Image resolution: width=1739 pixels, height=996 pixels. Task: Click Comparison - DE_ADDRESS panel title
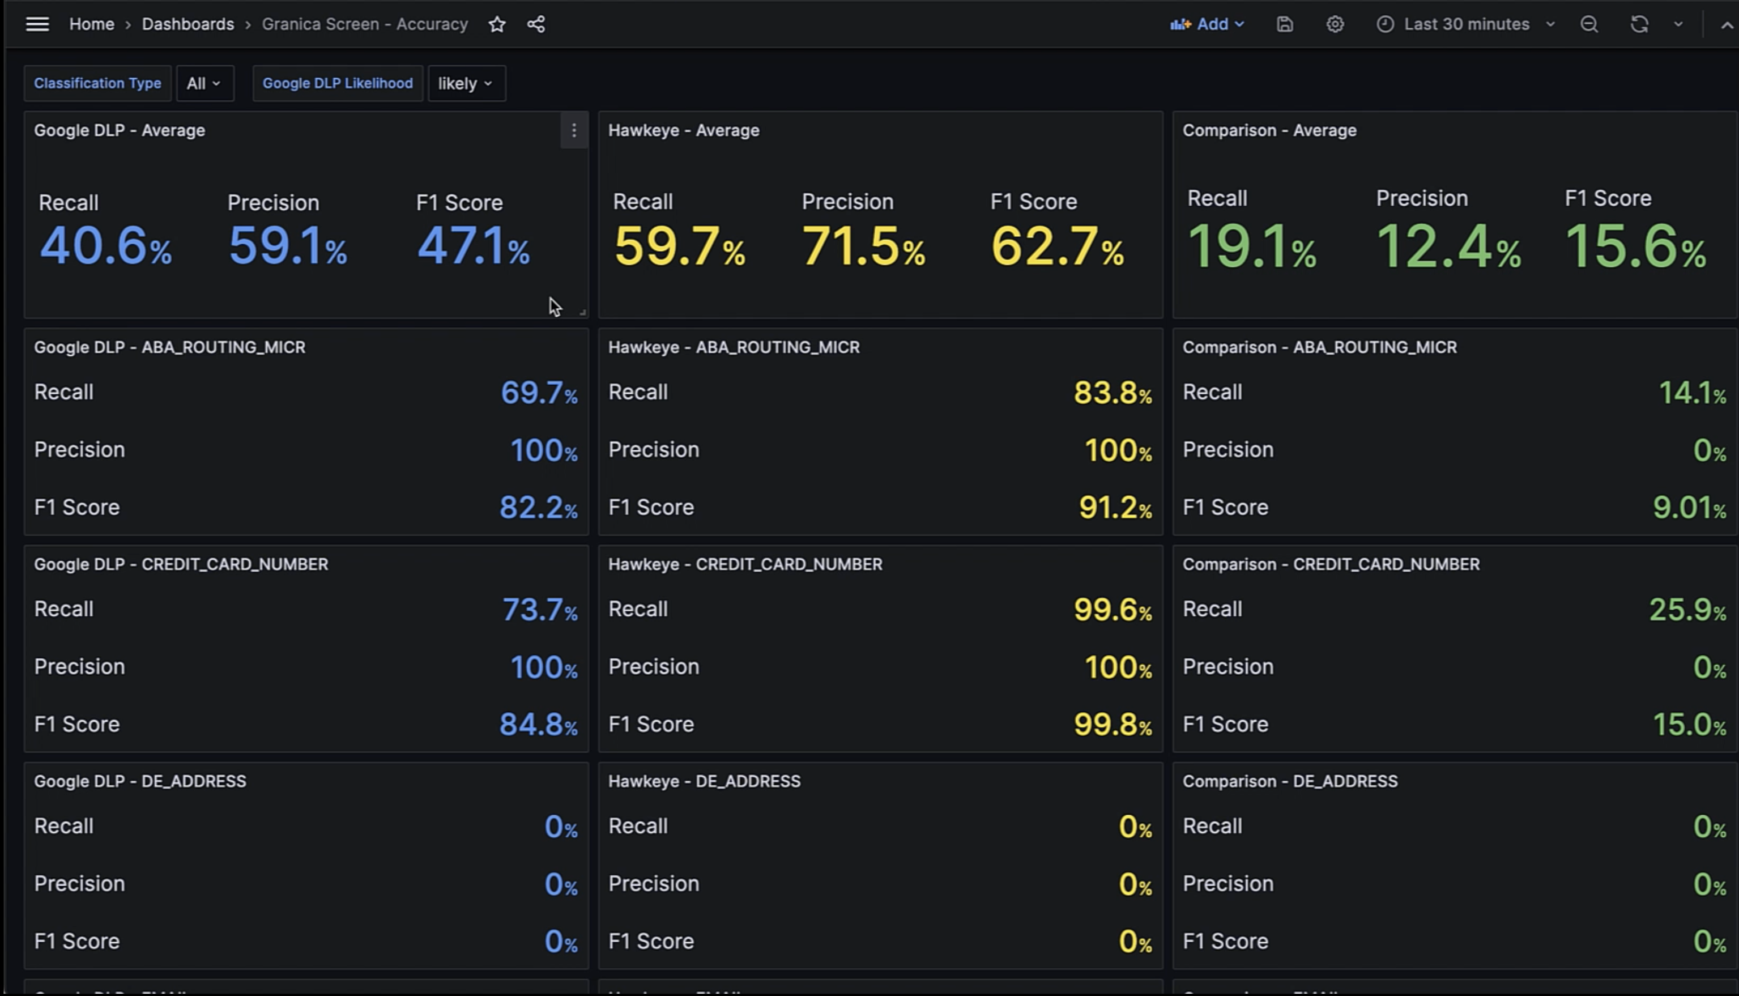(1290, 781)
